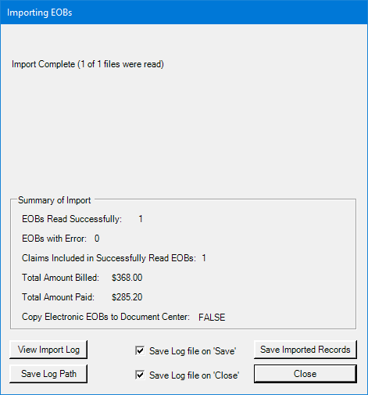
Task: Uncheck the Save Log file on 'Close' checkbox
Action: pos(140,375)
